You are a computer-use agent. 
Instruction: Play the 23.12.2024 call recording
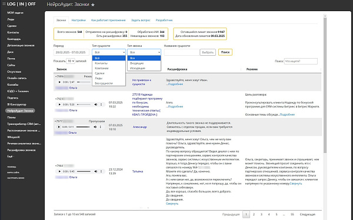click(x=59, y=171)
